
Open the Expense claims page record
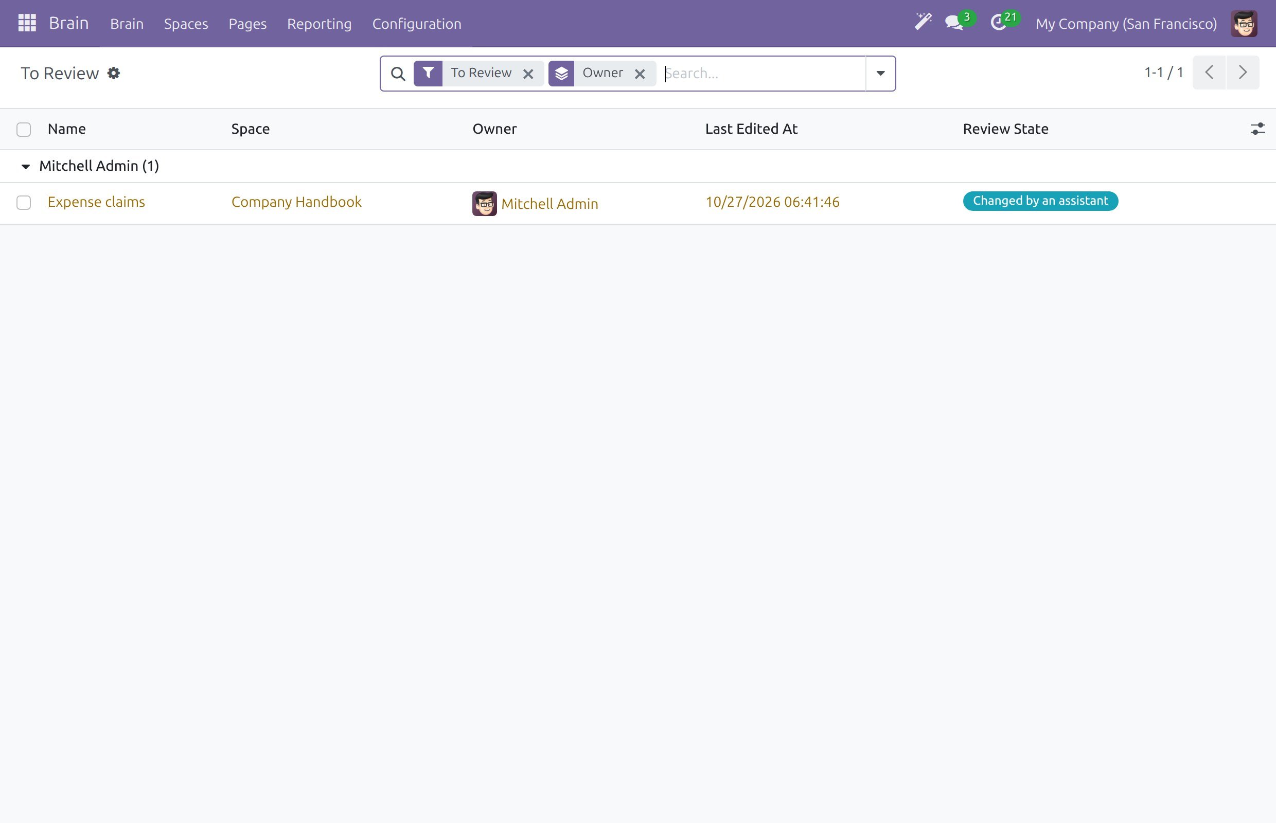96,202
